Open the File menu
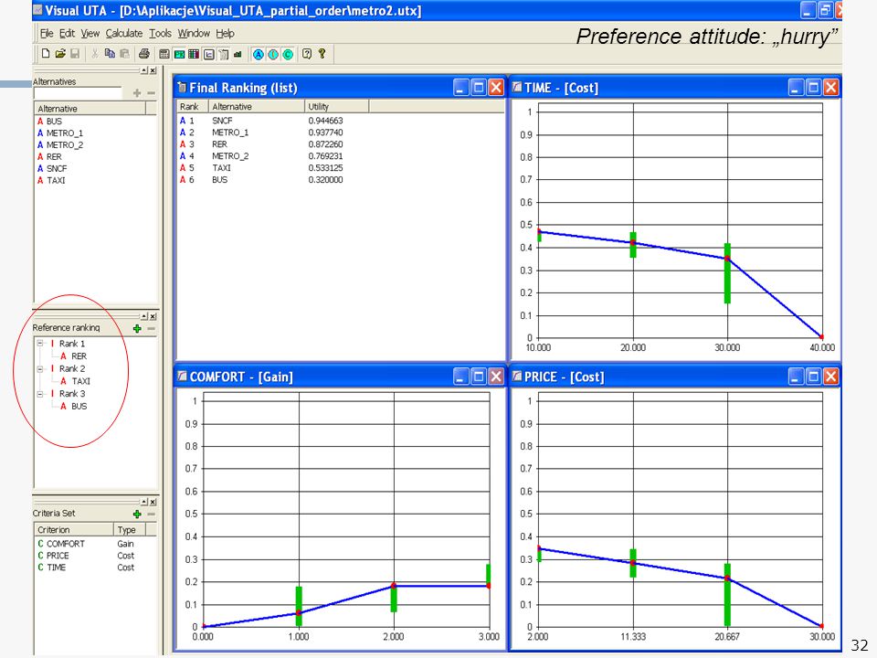The width and height of the screenshot is (877, 658). tap(47, 34)
